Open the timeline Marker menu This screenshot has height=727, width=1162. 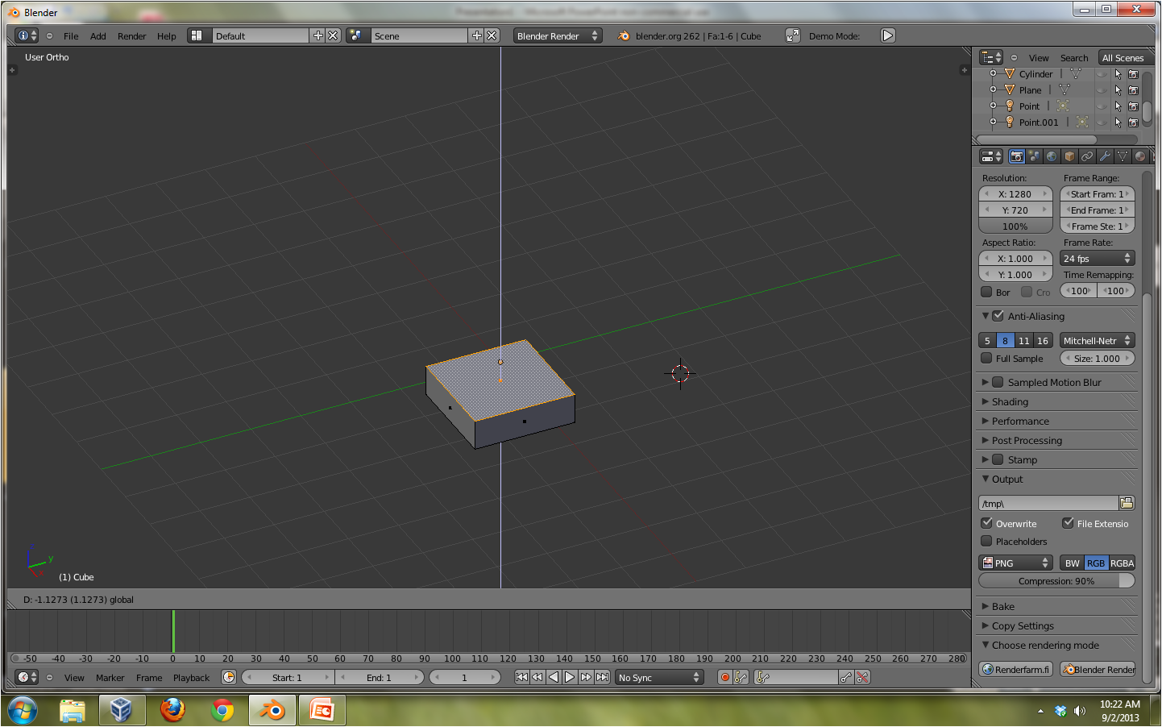[x=110, y=677]
